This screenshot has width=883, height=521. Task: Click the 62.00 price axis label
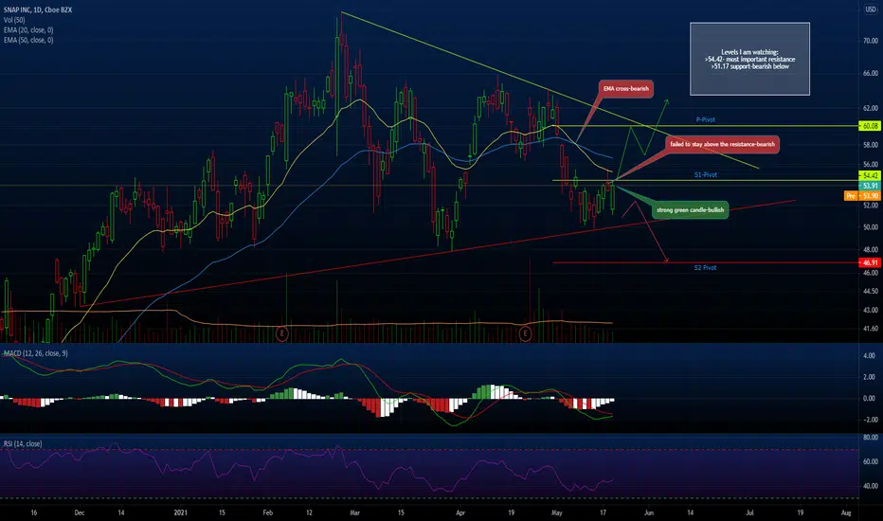pos(870,108)
